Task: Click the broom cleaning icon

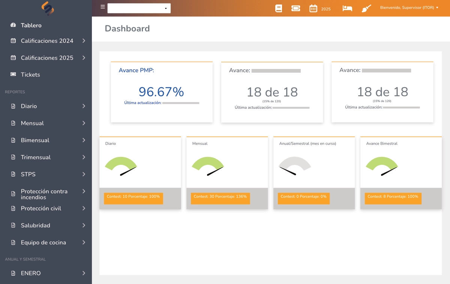Action: pos(366,8)
